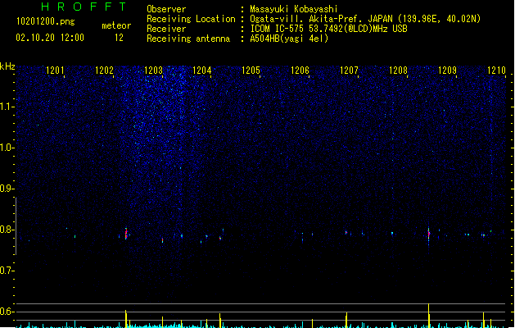The width and height of the screenshot is (515, 328).
Task: Click time marker 1203
Action: click(x=153, y=71)
